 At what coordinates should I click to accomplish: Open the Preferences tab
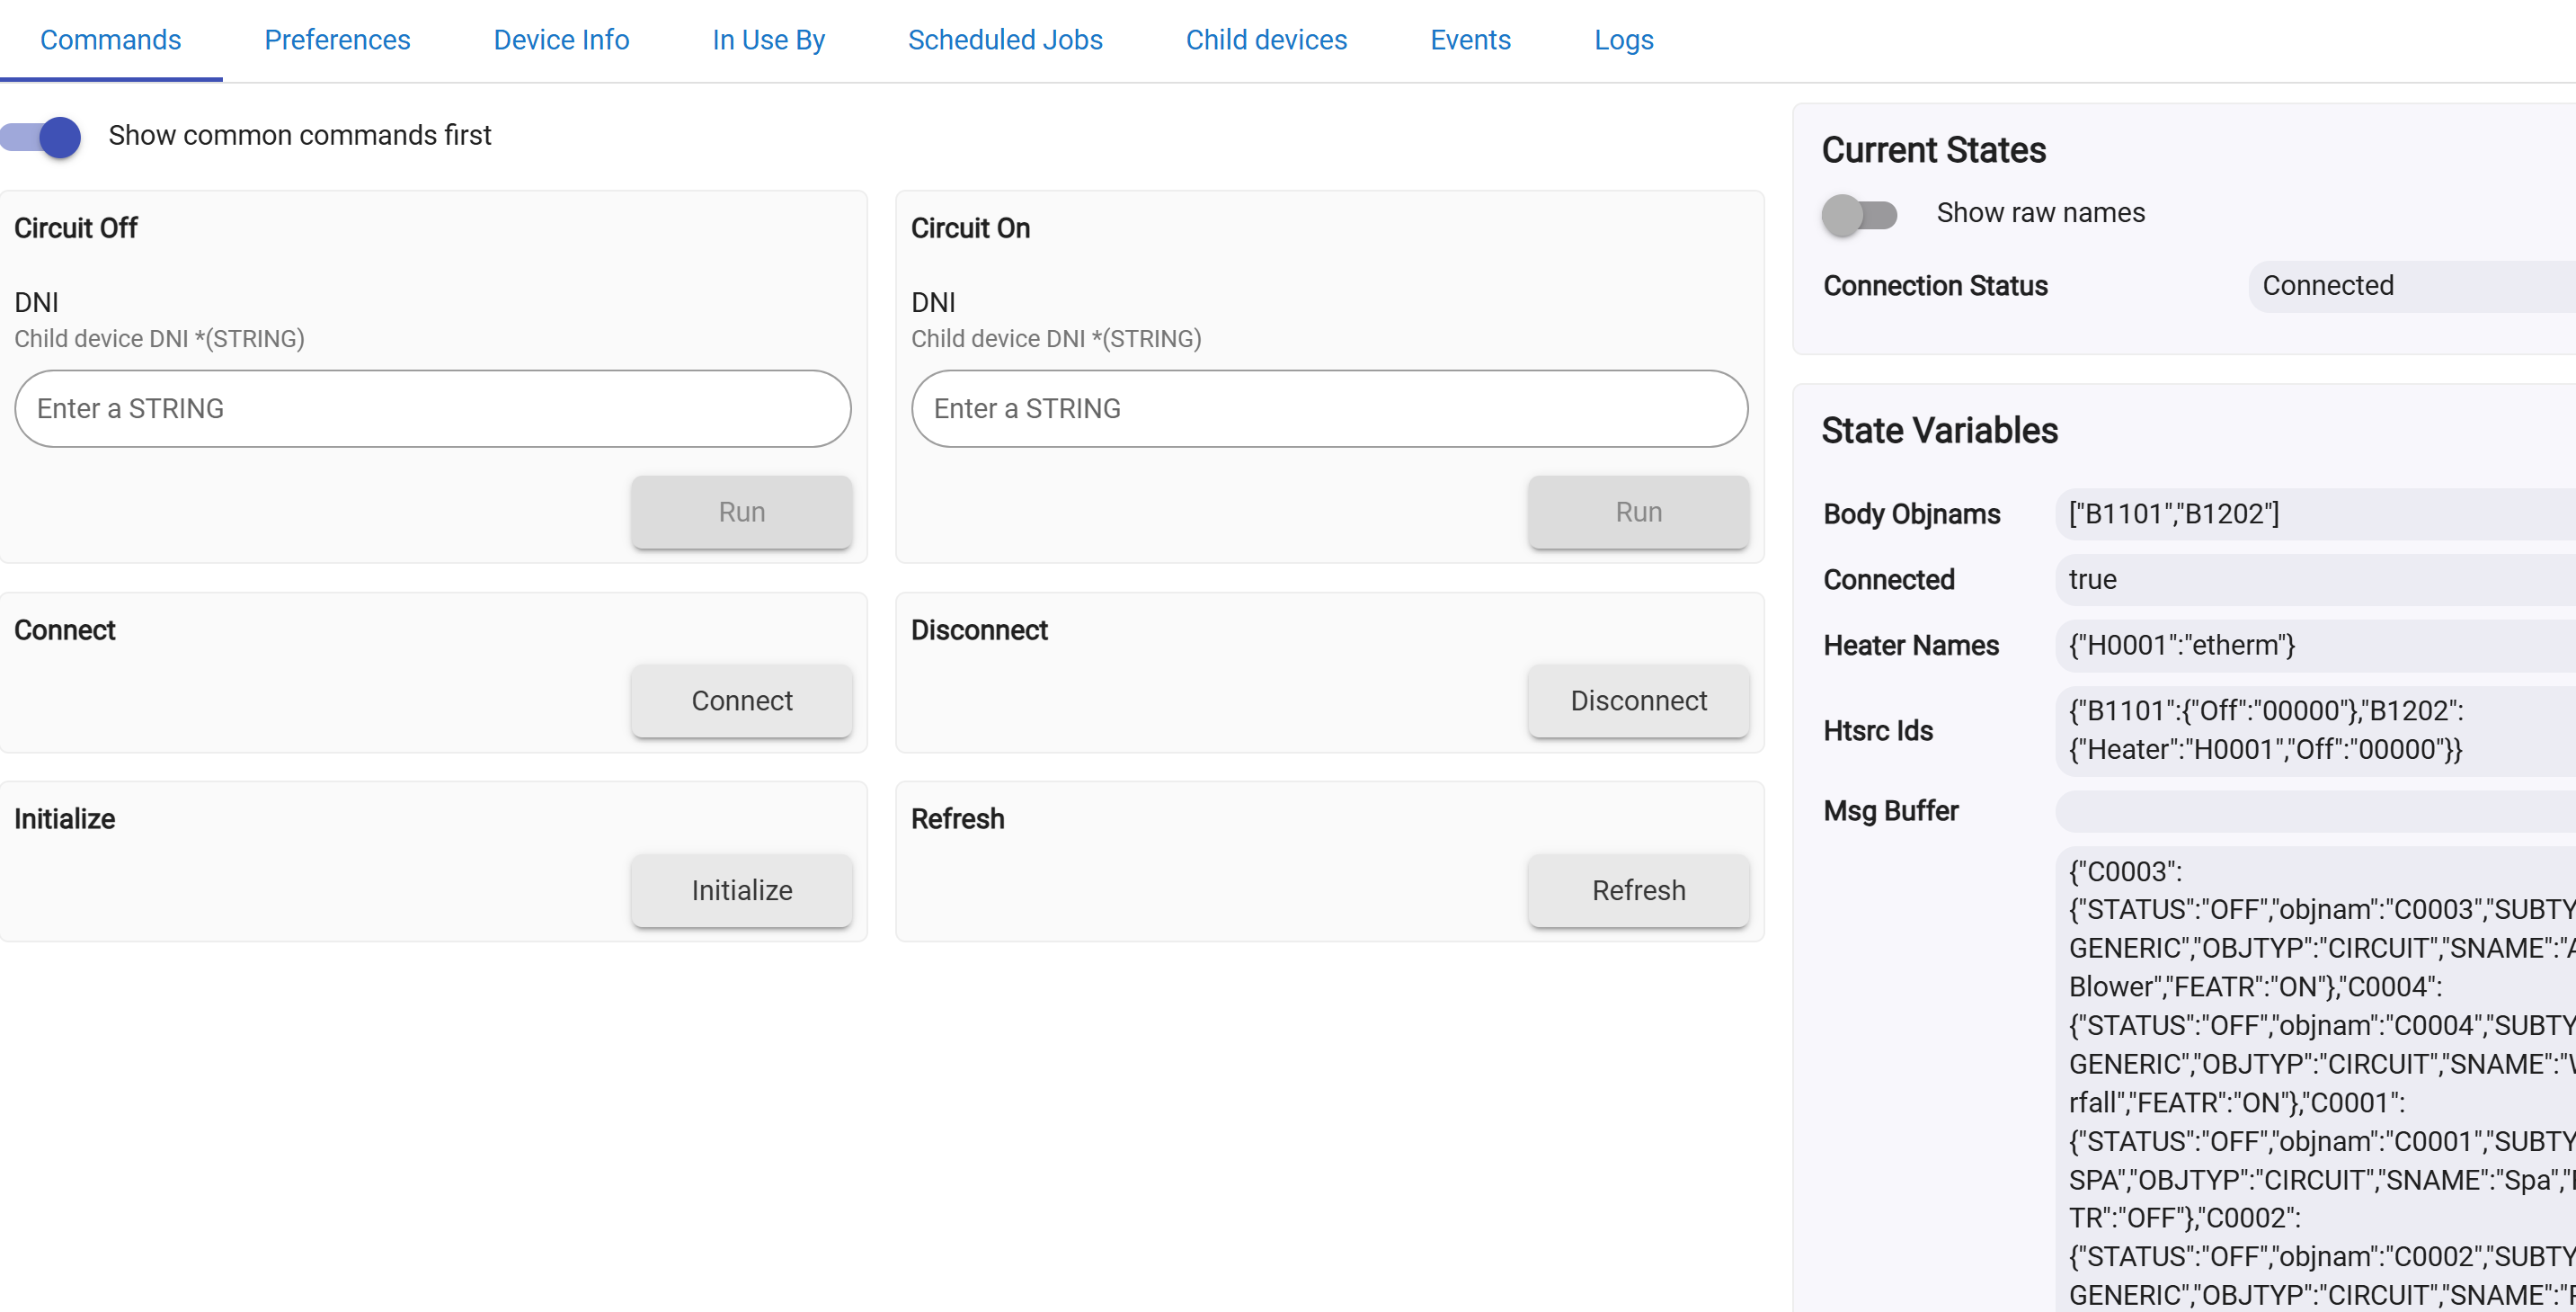click(x=337, y=40)
